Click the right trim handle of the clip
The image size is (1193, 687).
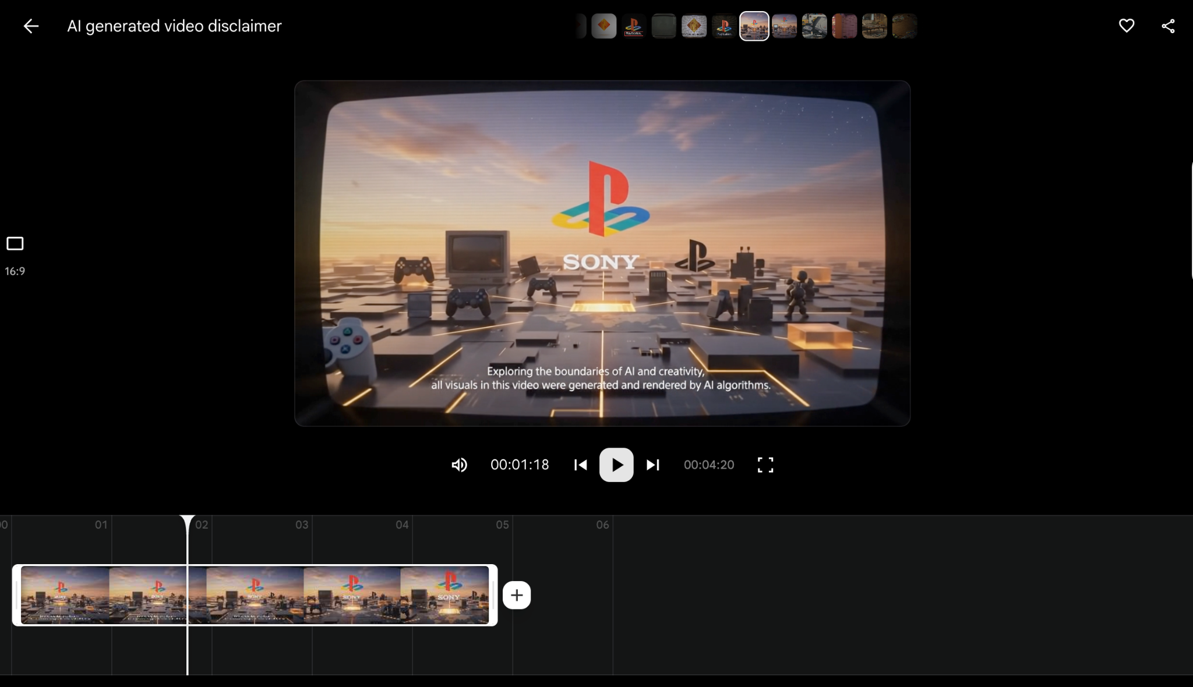click(493, 595)
